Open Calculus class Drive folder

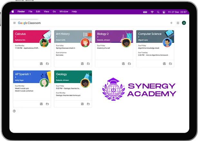47,64
